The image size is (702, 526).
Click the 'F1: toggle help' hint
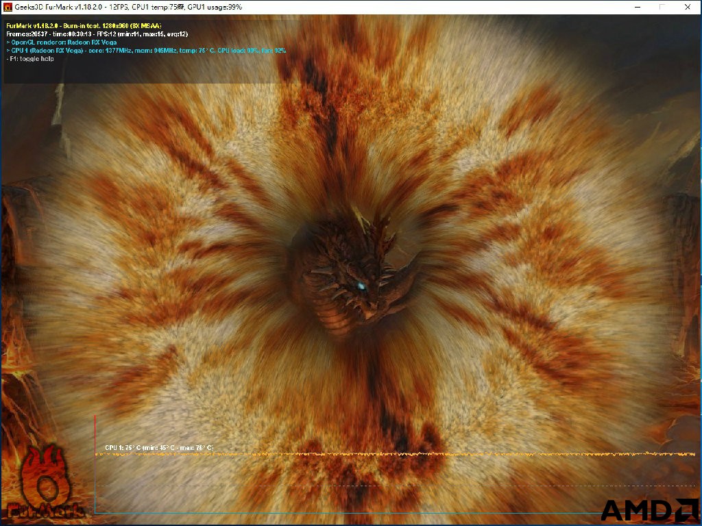30,59
